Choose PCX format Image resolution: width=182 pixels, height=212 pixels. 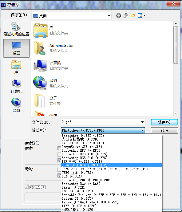[112, 176]
